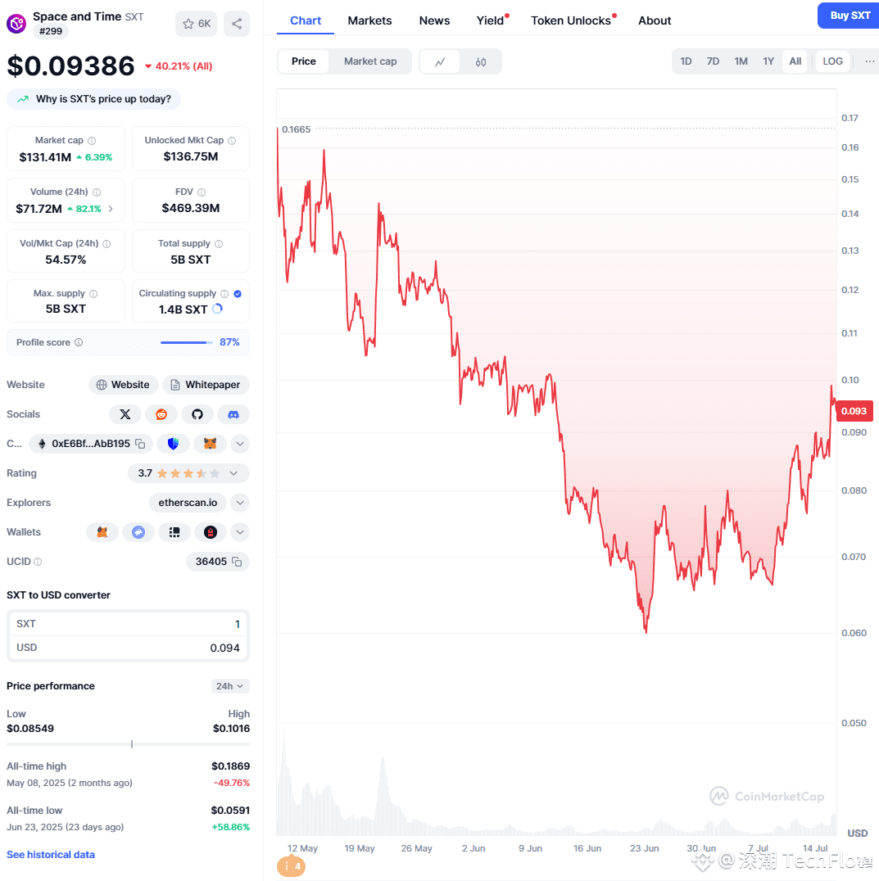Switch chart to candlestick view
Screen dimensions: 879x881
pos(481,61)
